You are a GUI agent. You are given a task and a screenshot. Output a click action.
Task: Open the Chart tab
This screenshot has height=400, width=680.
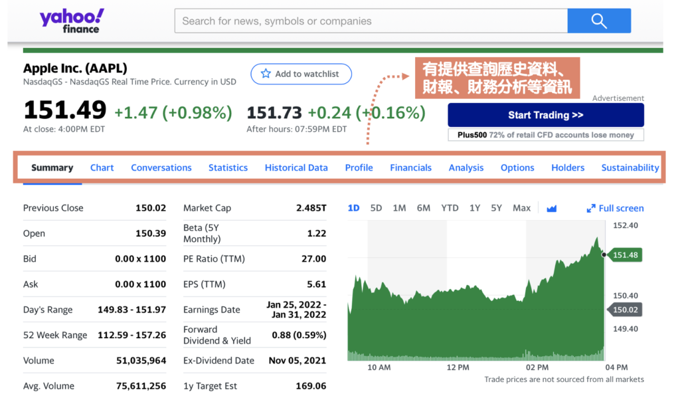[102, 168]
